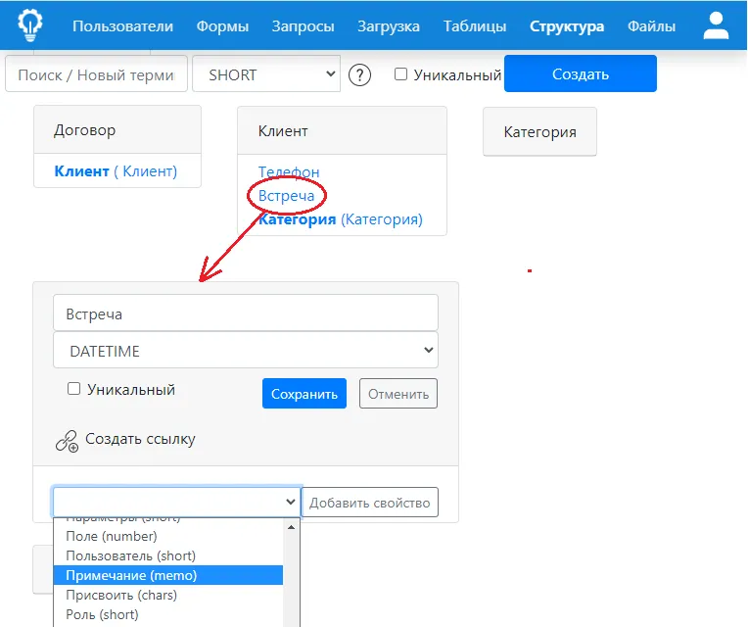Collapse the property selection dropdown
The width and height of the screenshot is (748, 627).
(x=176, y=502)
